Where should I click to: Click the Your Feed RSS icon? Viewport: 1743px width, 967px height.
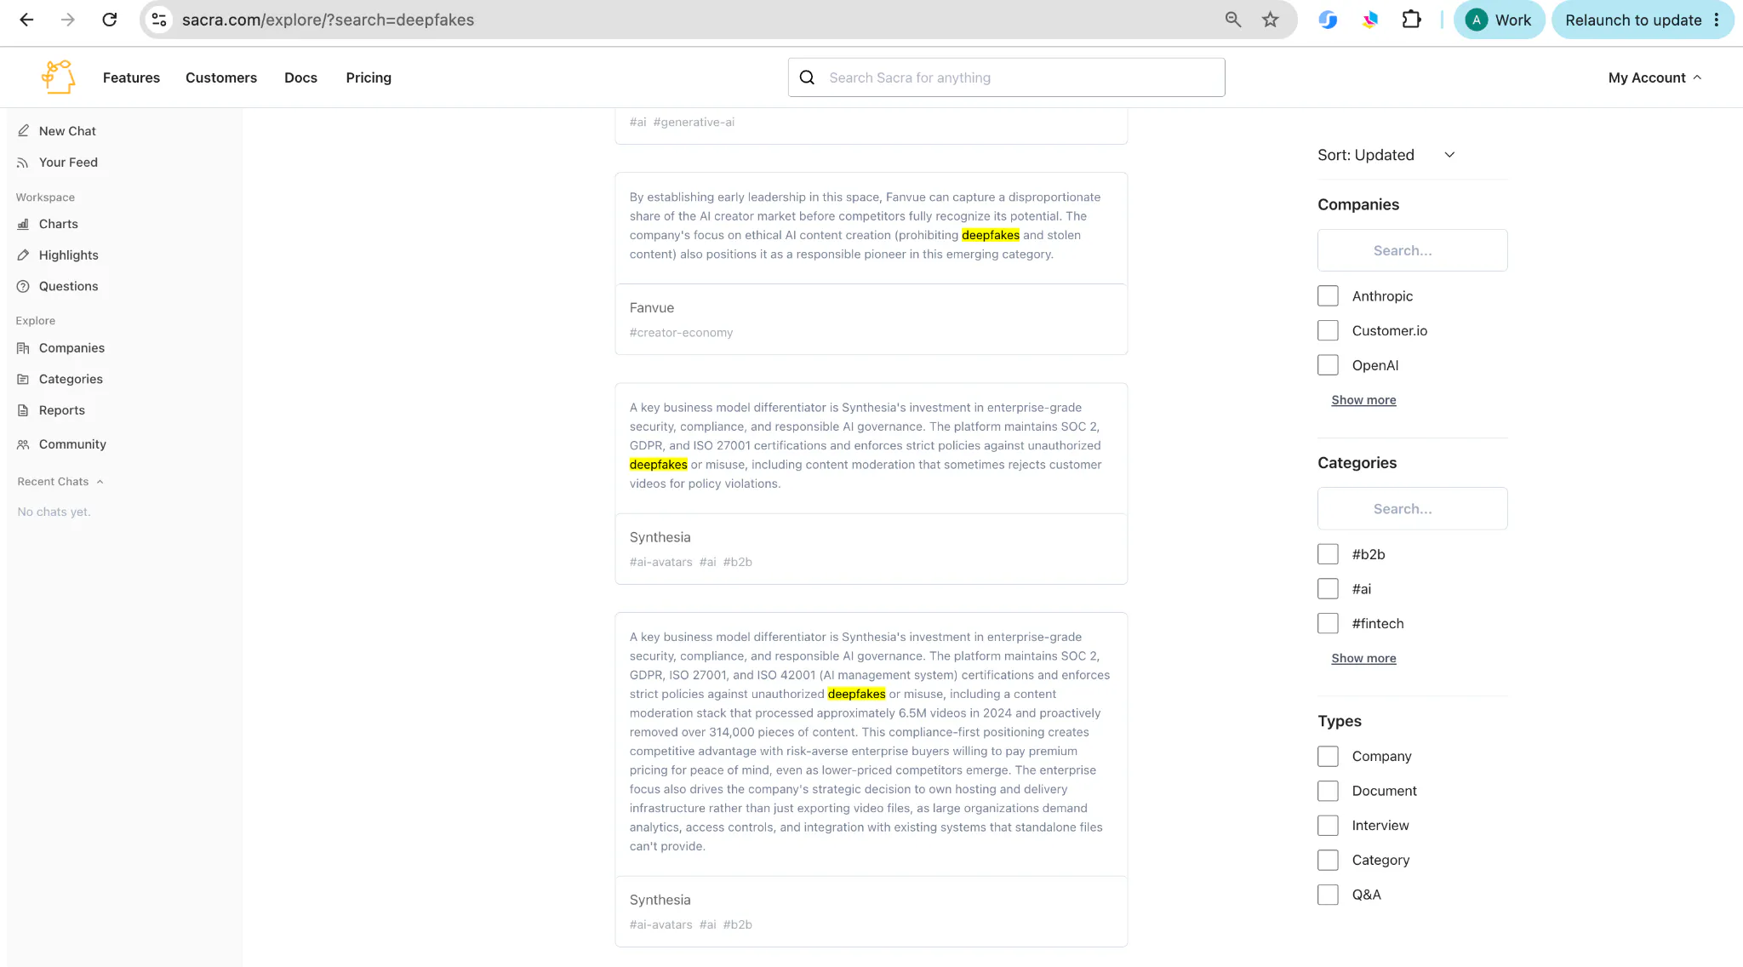pyautogui.click(x=23, y=163)
